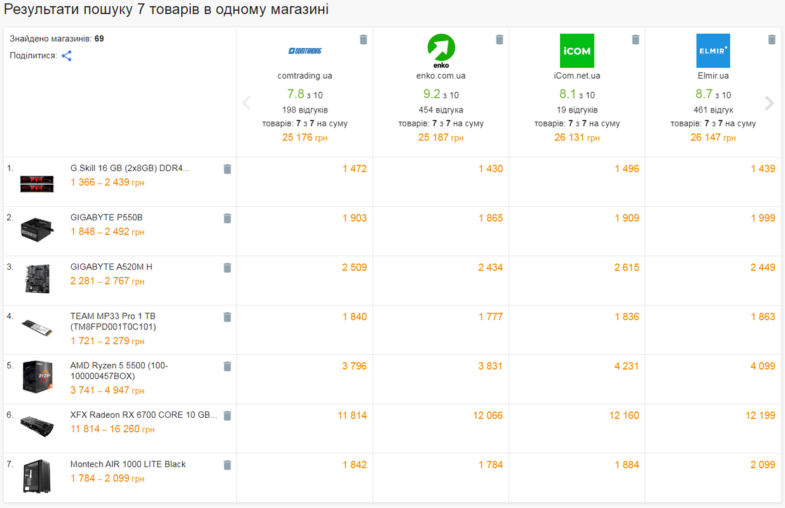Click price 3 796 for AMD Ryzen 5 5500

(x=355, y=366)
